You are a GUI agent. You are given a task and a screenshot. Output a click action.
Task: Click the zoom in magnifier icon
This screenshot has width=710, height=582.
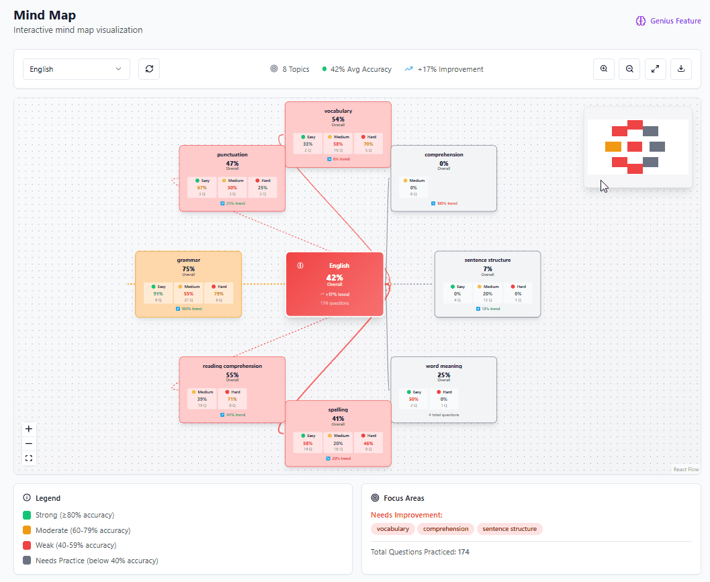[x=603, y=68]
